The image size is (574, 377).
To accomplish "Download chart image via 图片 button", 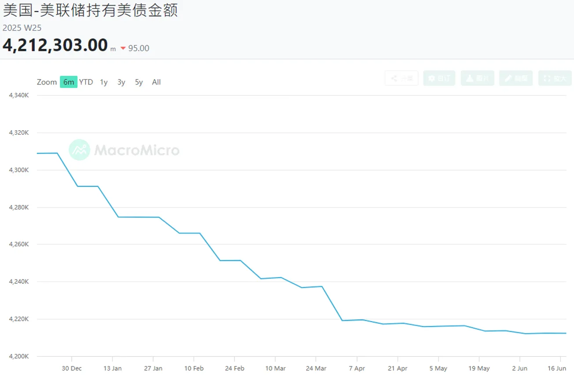I will [477, 78].
